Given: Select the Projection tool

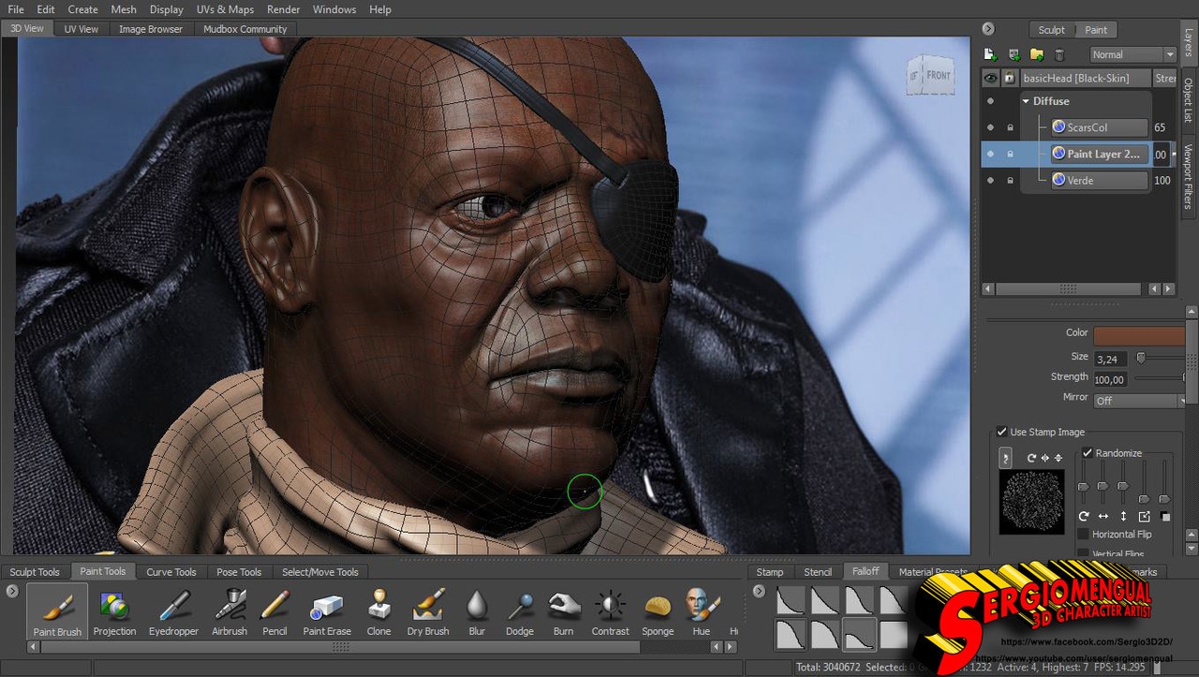Looking at the screenshot, I should [x=114, y=611].
